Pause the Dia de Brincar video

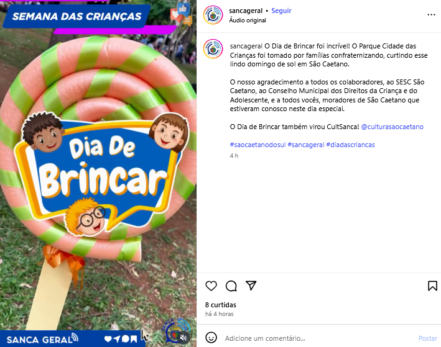98,174
